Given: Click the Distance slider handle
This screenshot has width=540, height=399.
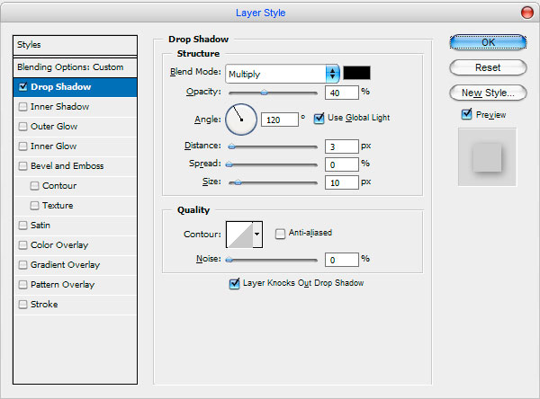Looking at the screenshot, I should [x=232, y=146].
